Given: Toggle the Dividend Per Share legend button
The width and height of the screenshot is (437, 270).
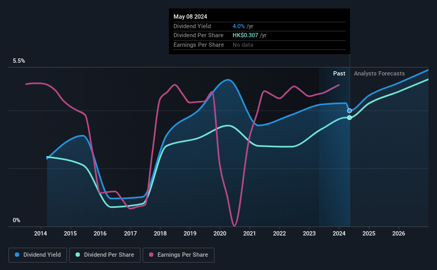Looking at the screenshot, I should (x=105, y=255).
